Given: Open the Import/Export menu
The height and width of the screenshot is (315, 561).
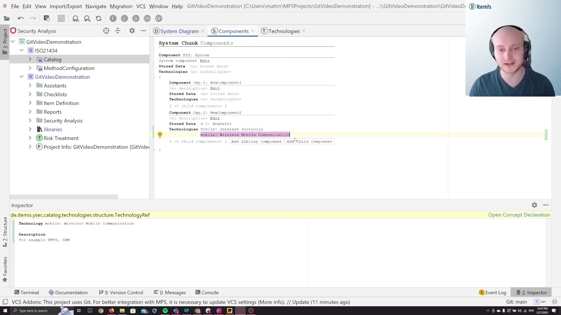Looking at the screenshot, I should click(x=66, y=7).
